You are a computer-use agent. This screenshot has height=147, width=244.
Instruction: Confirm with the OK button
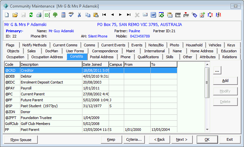[207, 139]
